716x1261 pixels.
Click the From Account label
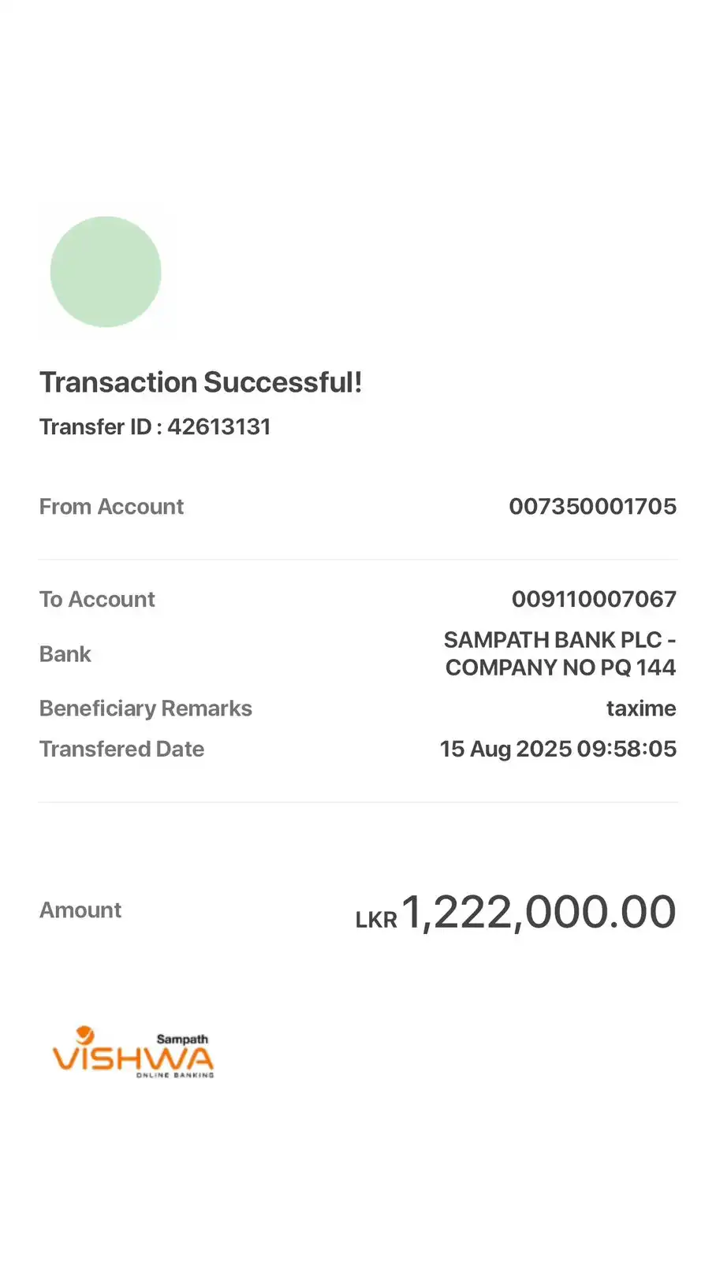coord(111,506)
